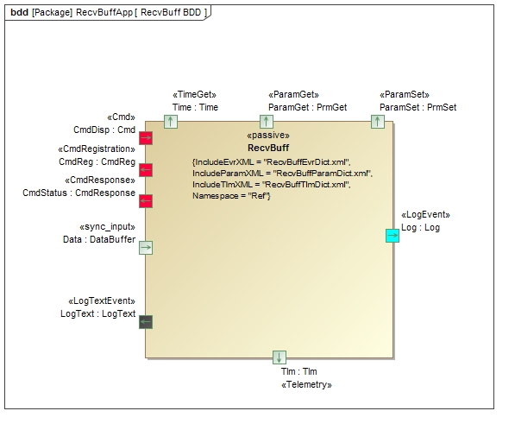The width and height of the screenshot is (515, 430).
Task: Click the red CmdDisp port square
Action: (x=146, y=138)
